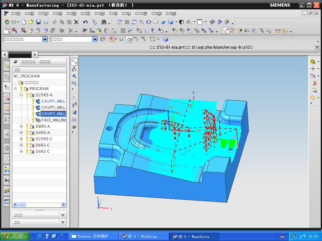Click the Rotate view icon
322x241 pixels.
coord(148,22)
